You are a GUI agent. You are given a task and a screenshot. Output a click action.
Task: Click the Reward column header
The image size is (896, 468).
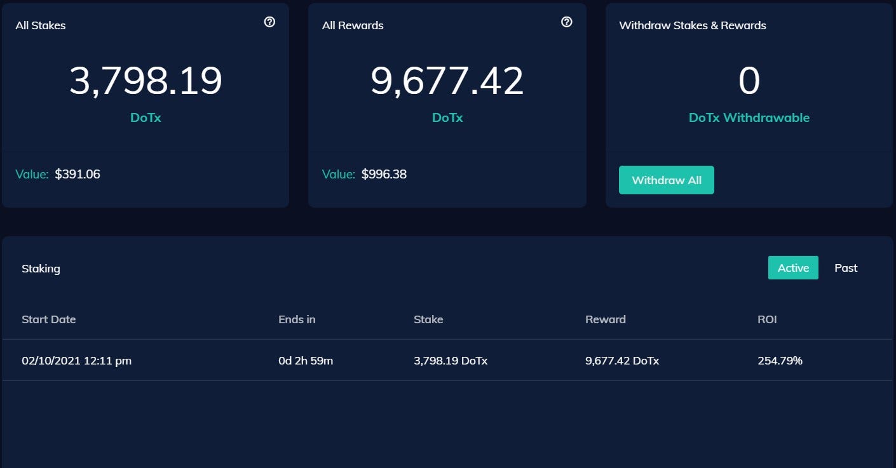click(x=606, y=319)
